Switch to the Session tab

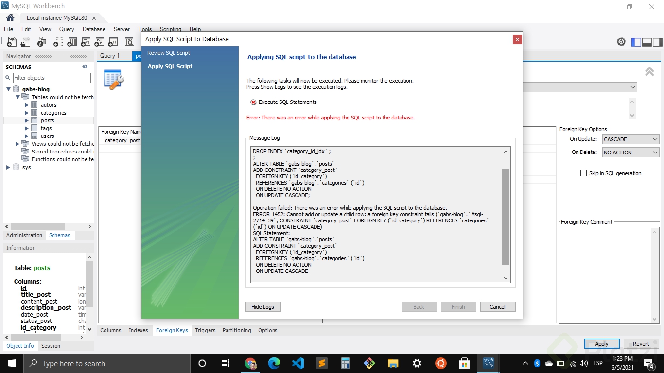[x=51, y=346]
